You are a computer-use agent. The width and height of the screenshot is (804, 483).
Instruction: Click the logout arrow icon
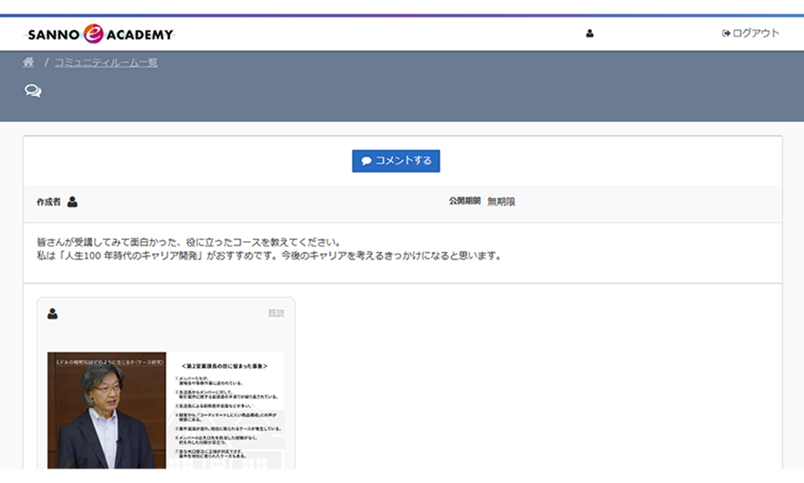point(726,34)
